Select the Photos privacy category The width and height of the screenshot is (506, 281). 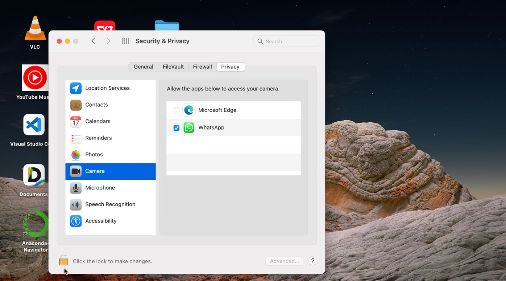tap(94, 155)
